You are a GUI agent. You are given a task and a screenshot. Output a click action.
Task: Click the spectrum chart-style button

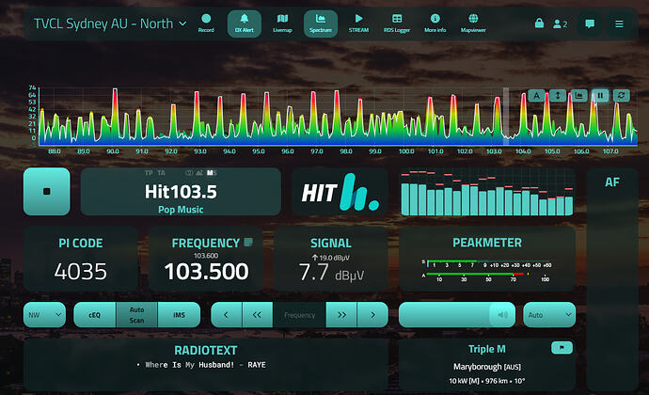[x=579, y=96]
